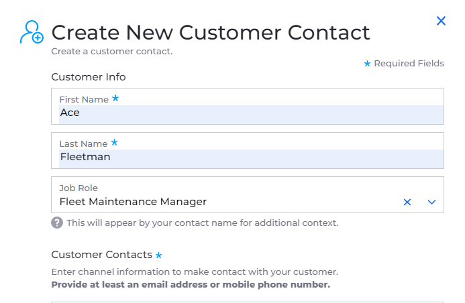Select the Customer Info section heading

pos(89,77)
